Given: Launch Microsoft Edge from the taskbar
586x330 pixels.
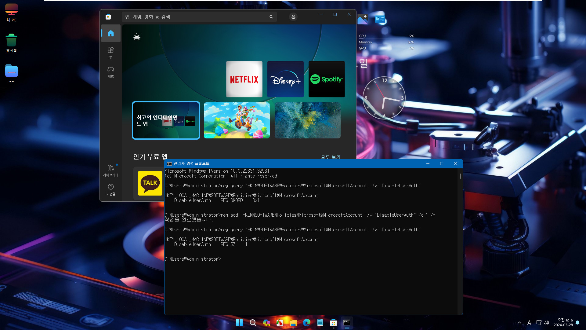Looking at the screenshot, I should [307, 323].
